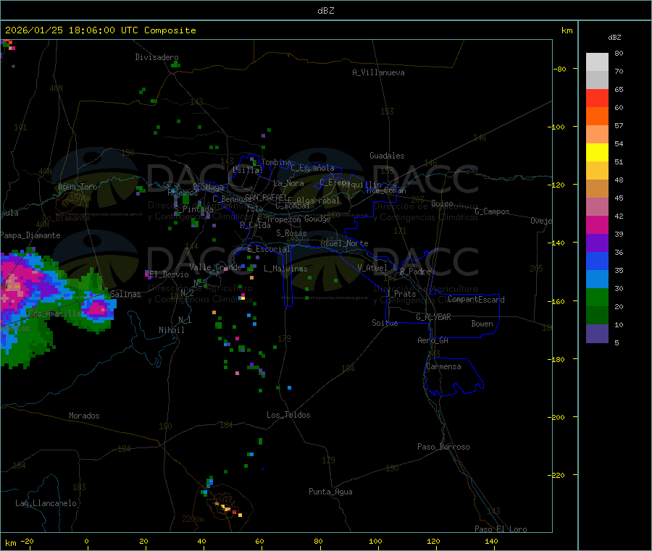The image size is (652, 551).
Task: Click the 'Aero_GA' map label
Action: [433, 340]
